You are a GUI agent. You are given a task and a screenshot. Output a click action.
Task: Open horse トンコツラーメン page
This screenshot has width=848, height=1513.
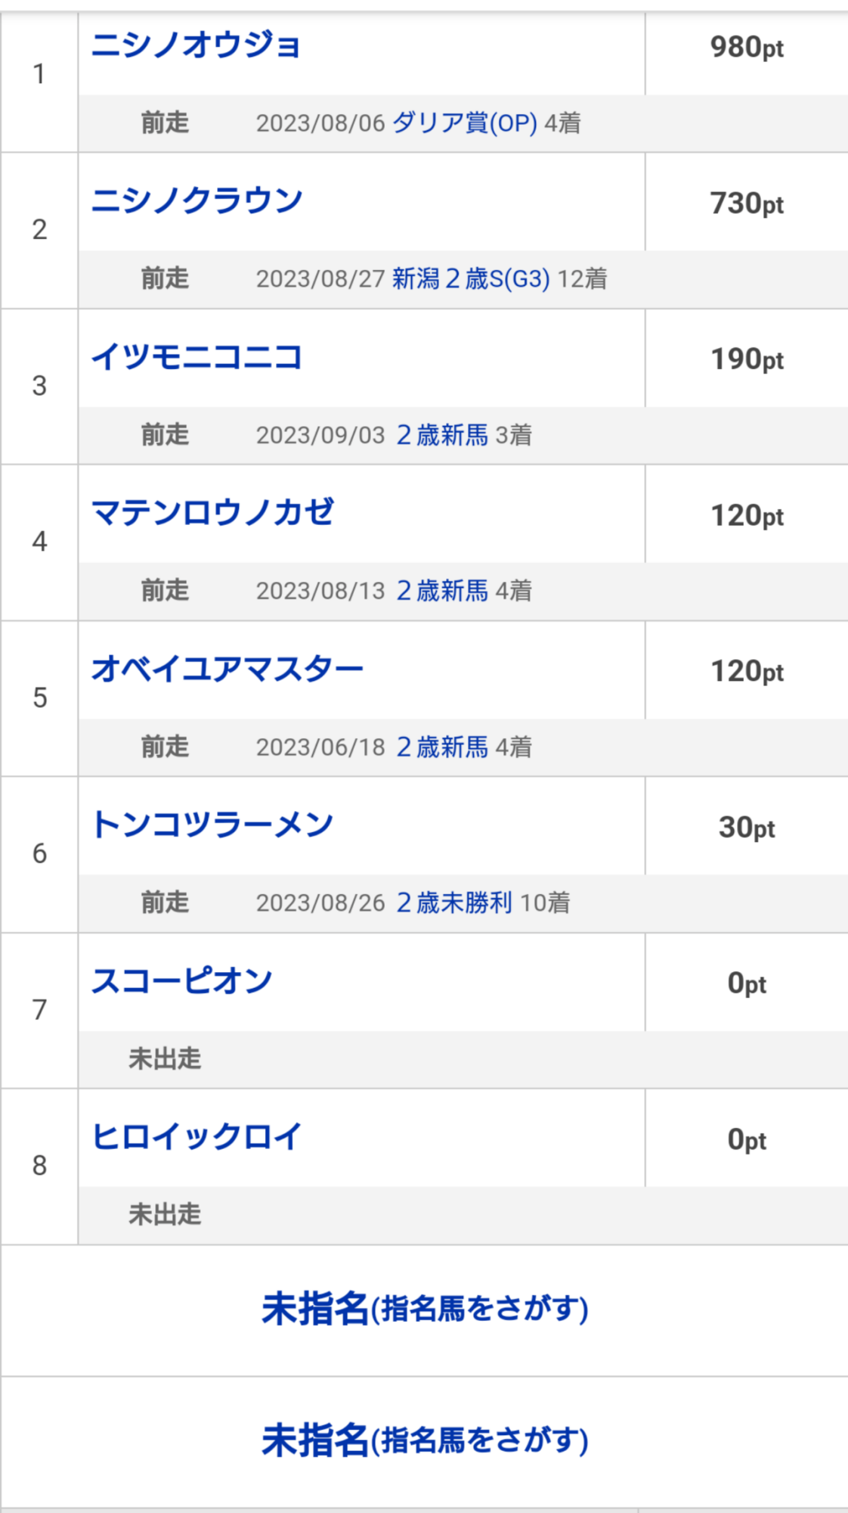pos(212,825)
